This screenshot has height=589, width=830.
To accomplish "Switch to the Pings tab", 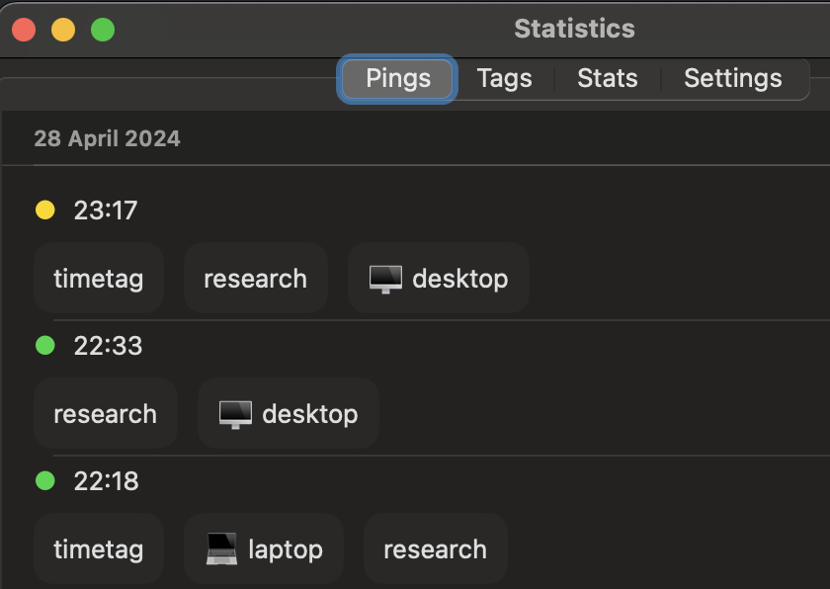I will (397, 79).
